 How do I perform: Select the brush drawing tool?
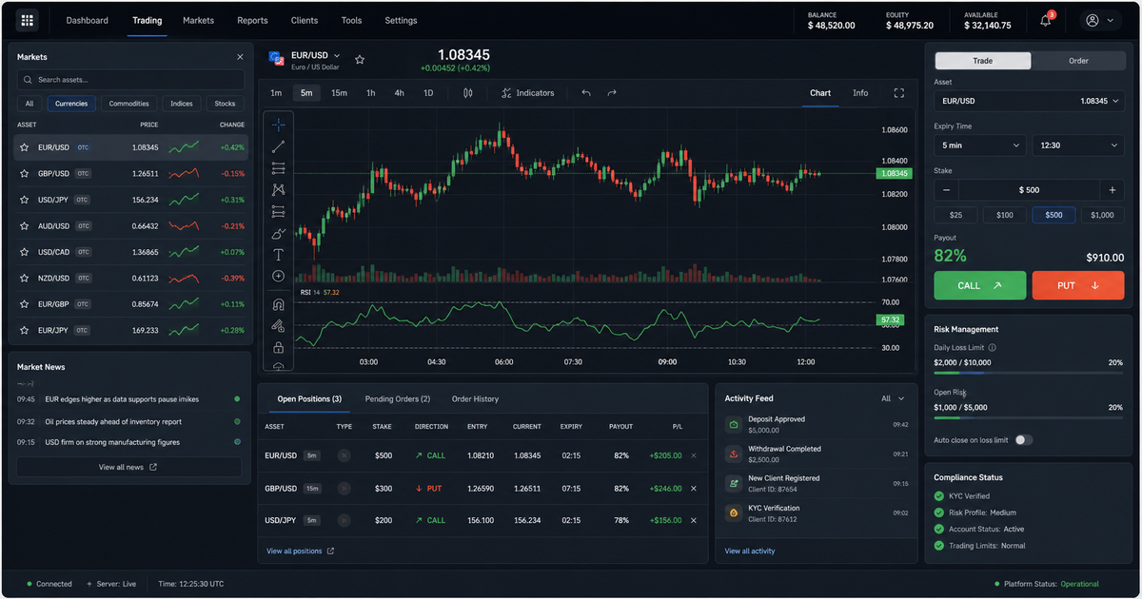click(279, 233)
